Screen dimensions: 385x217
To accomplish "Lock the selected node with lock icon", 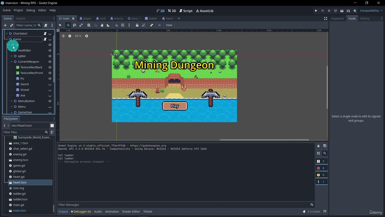I will [137, 25].
